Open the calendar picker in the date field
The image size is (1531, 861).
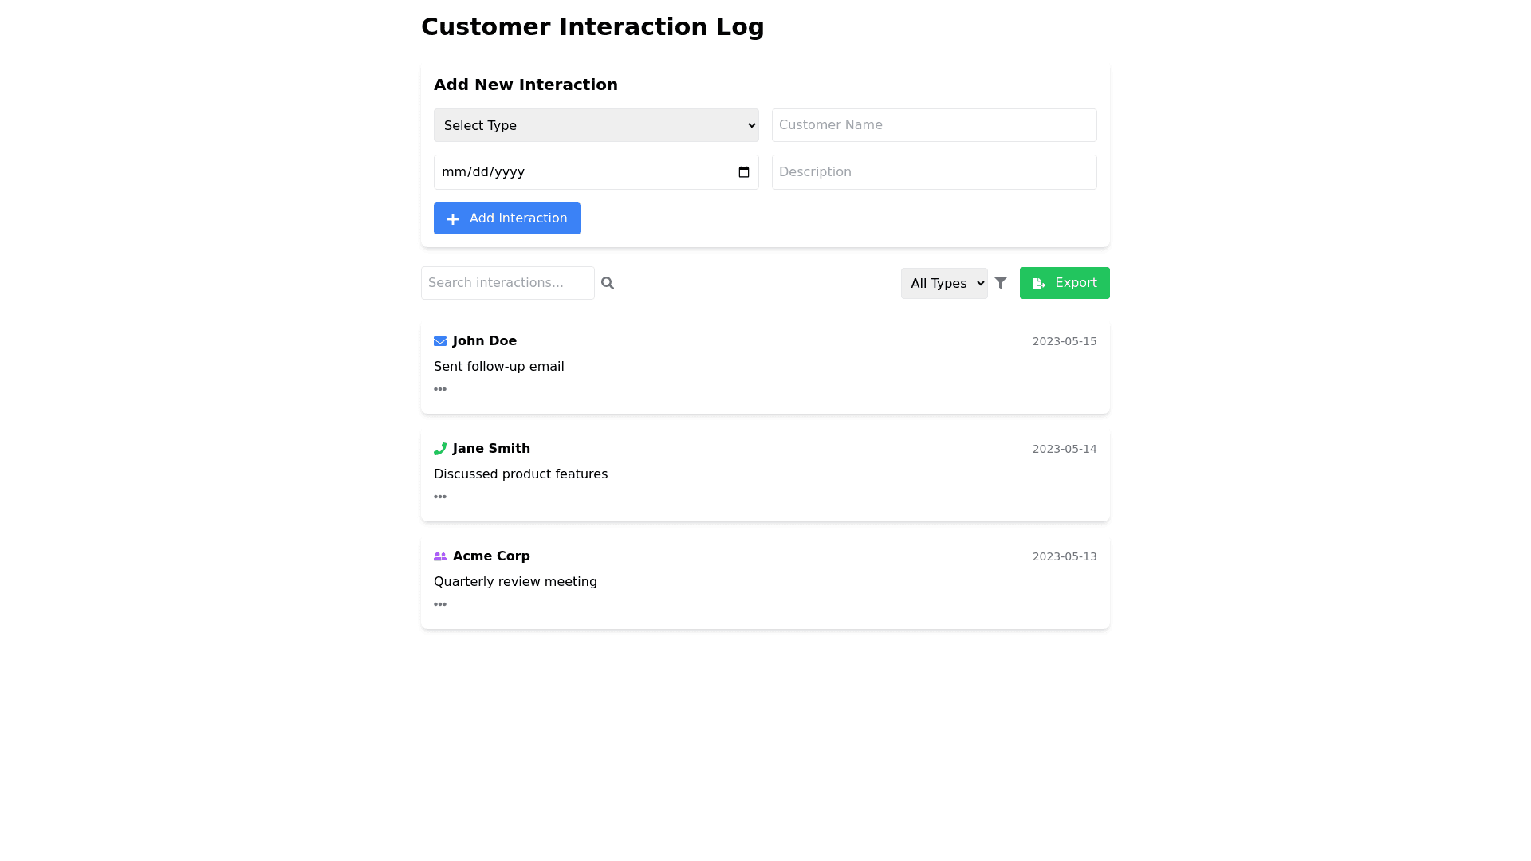click(x=744, y=172)
